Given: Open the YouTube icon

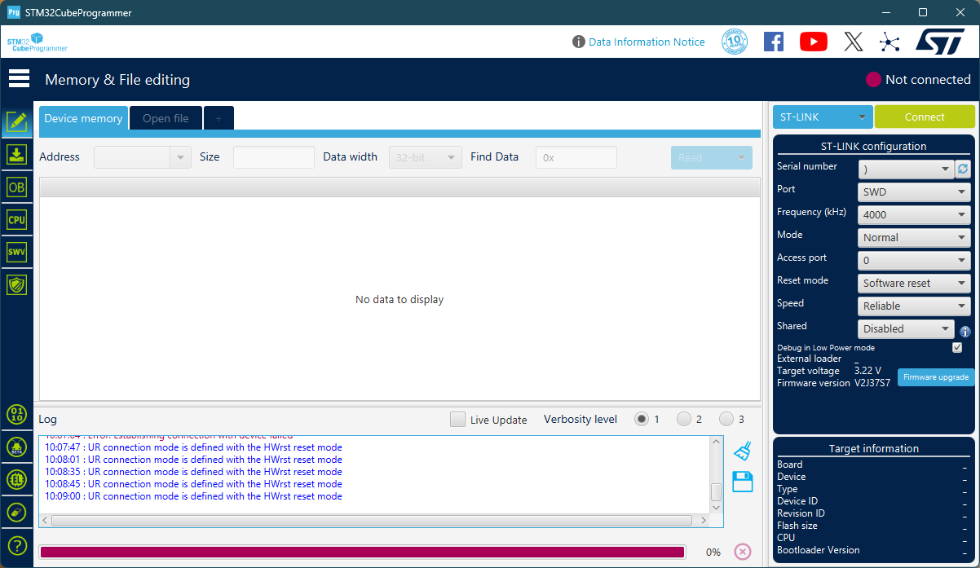Looking at the screenshot, I should coord(814,42).
